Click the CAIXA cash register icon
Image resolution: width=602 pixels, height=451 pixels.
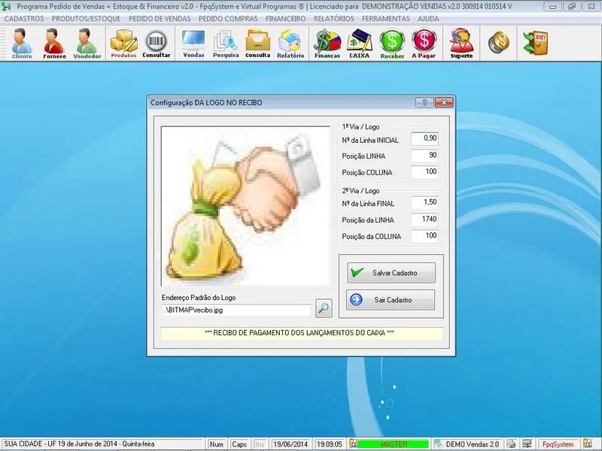point(360,44)
